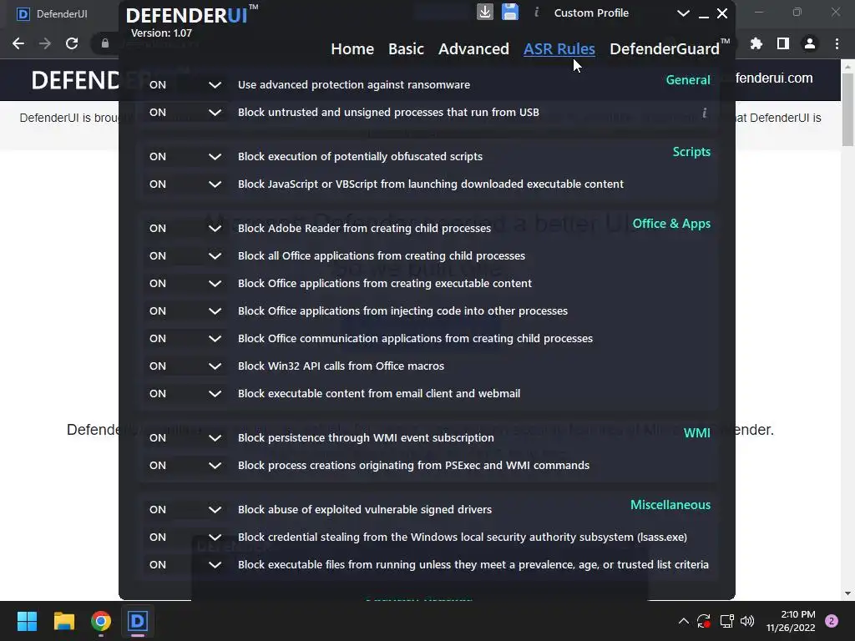Click the volume speaker tray icon
Image resolution: width=855 pixels, height=641 pixels.
tap(747, 621)
